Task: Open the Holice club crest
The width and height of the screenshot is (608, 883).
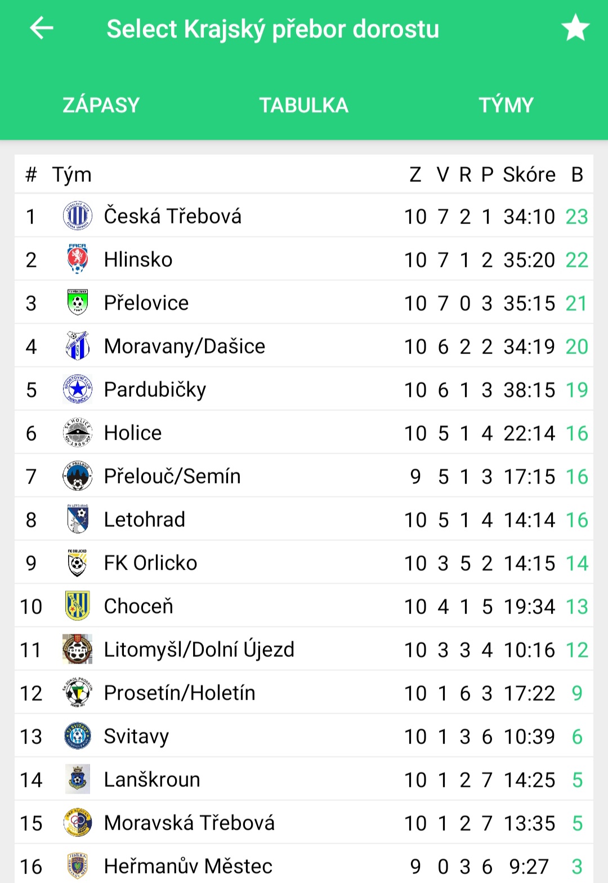Action: 78,433
